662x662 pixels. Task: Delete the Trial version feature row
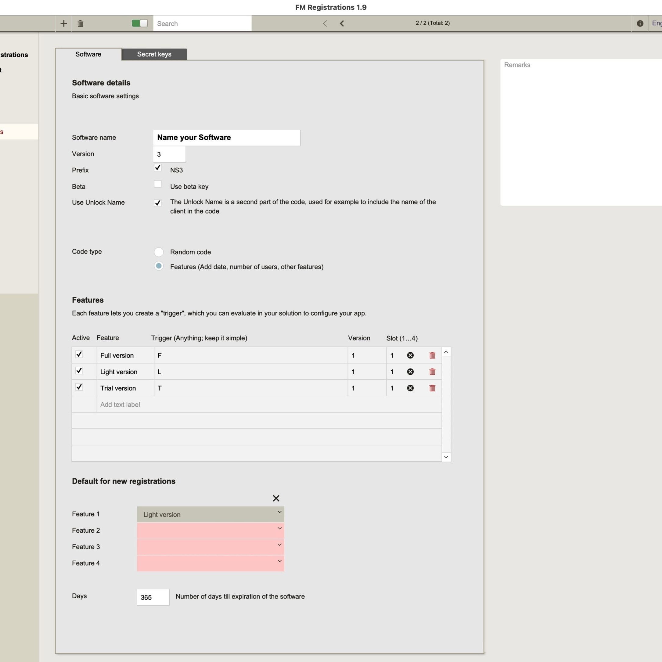pos(432,388)
